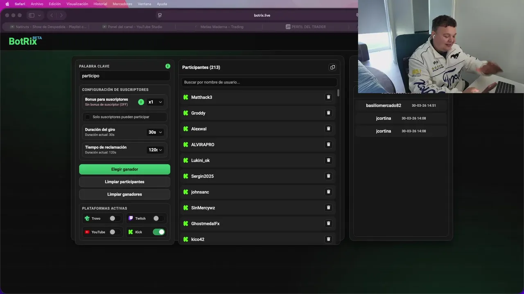Click Buscar por nombre de usuario field
524x294 pixels.
pyautogui.click(x=259, y=82)
